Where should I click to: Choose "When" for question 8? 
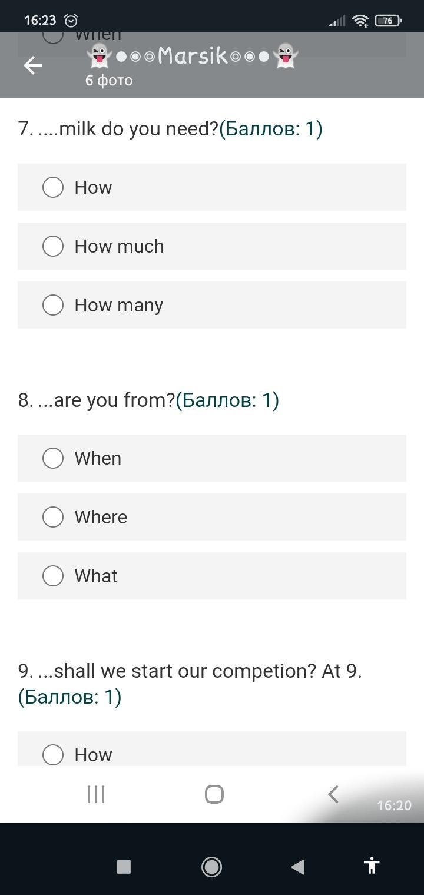tap(53, 458)
